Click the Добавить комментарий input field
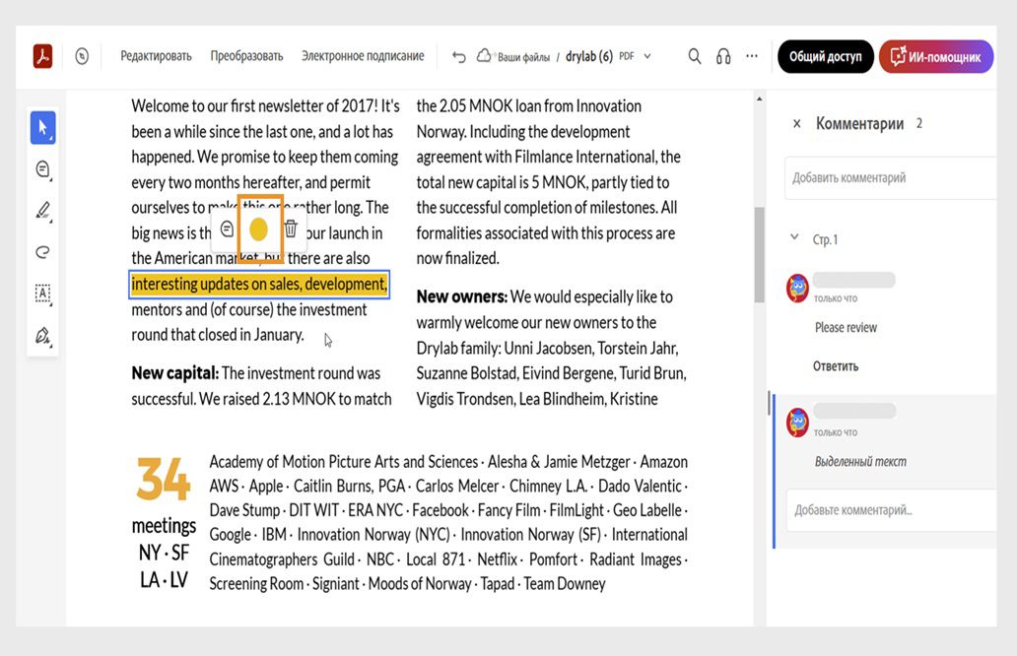 (x=891, y=177)
